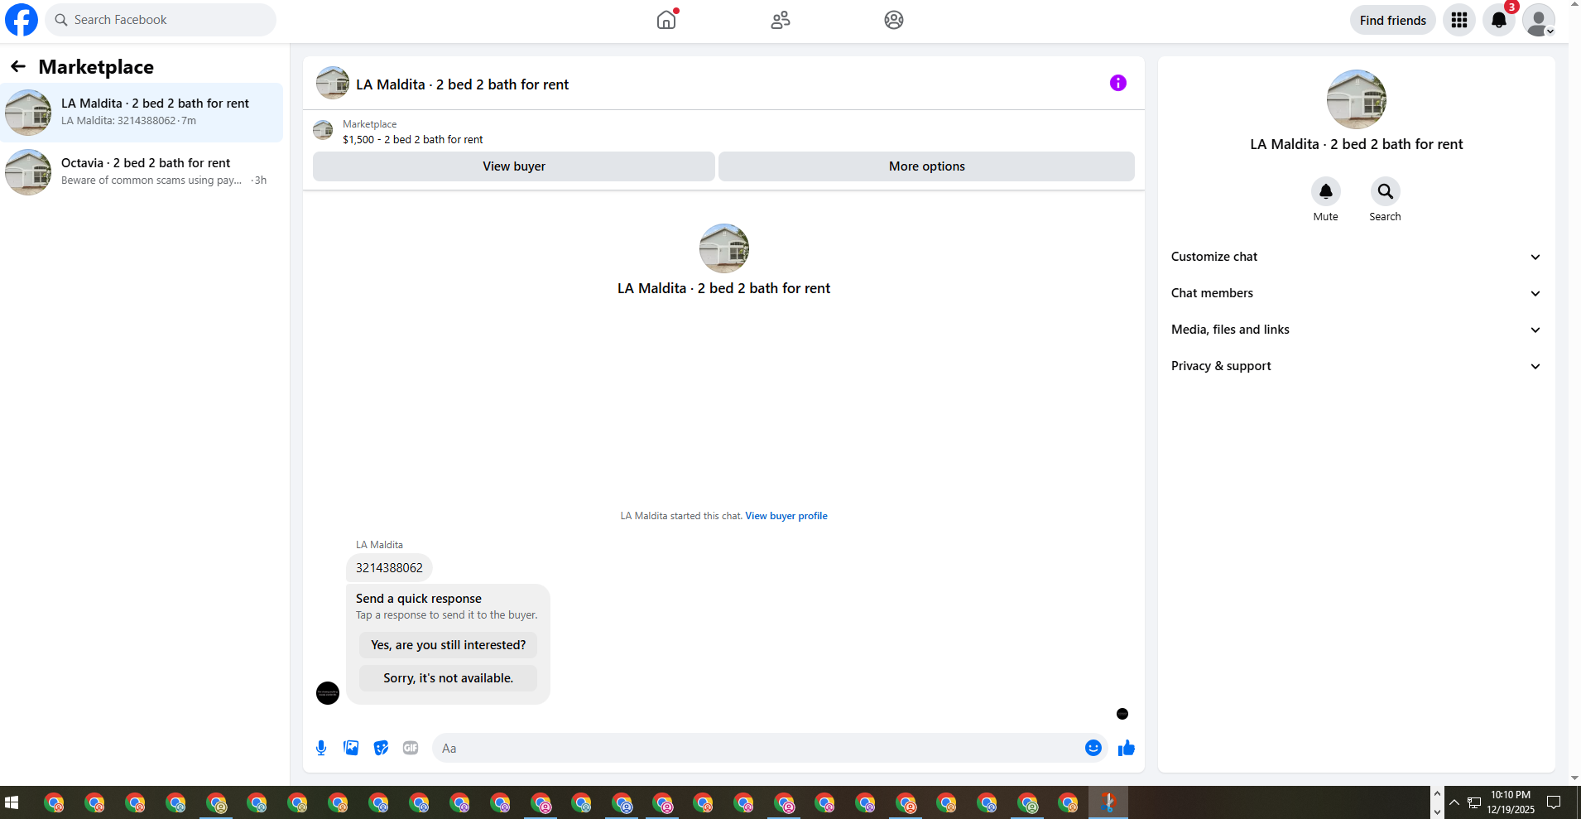The height and width of the screenshot is (819, 1581).
Task: Click More options button
Action: click(926, 166)
